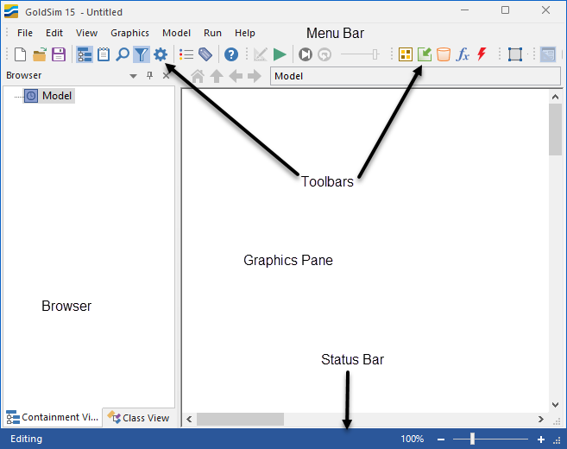Viewport: 567px width, 449px height.
Task: Click the Model path address field
Action: 415,76
